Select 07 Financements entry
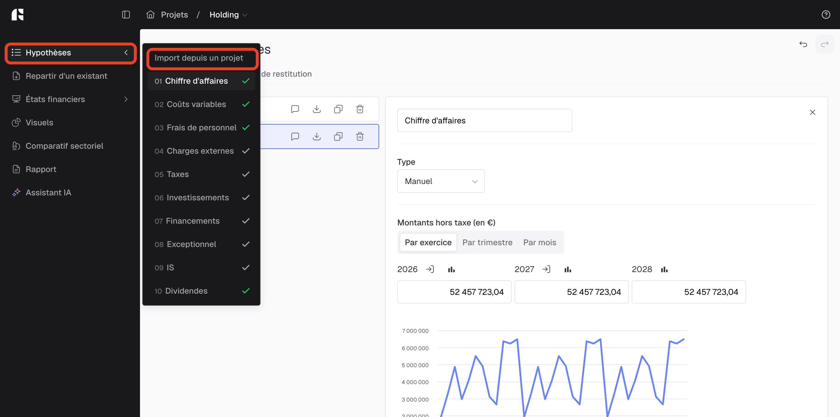Screen dimensions: 840x417 click(x=201, y=221)
